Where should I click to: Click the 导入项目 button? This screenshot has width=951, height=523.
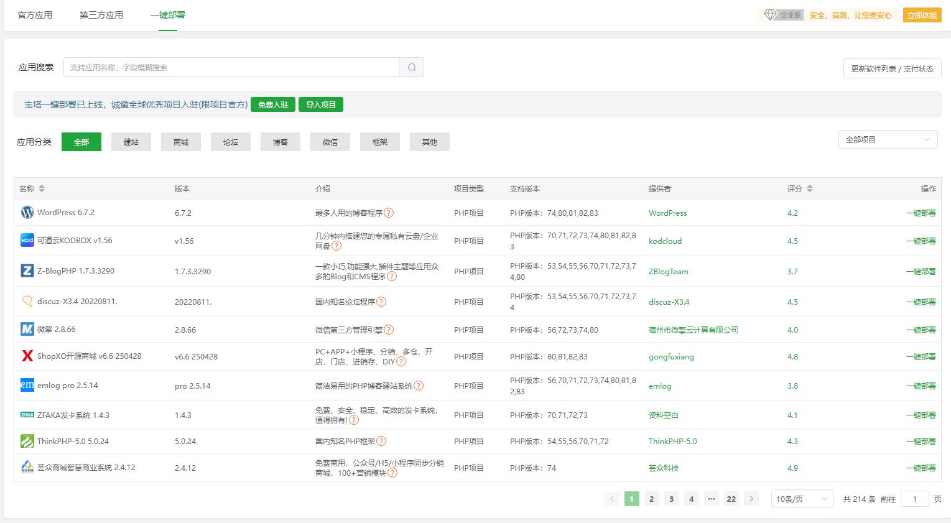point(321,104)
